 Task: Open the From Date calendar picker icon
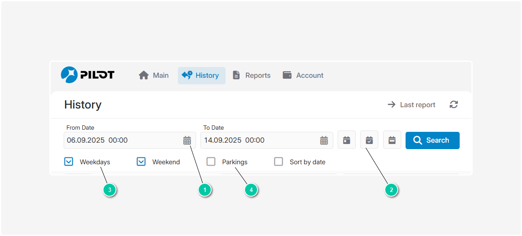(187, 140)
